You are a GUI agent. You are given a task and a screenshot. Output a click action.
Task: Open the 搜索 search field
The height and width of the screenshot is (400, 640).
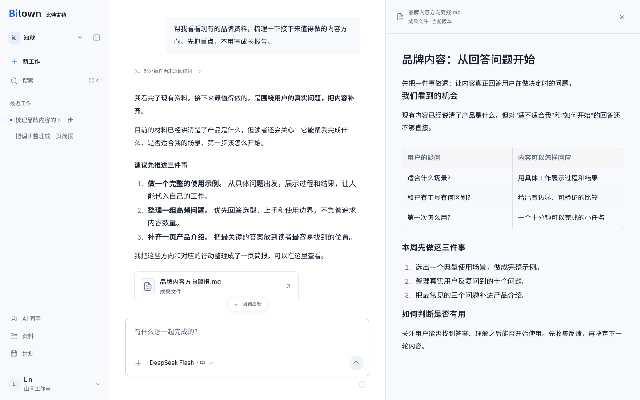[54, 81]
